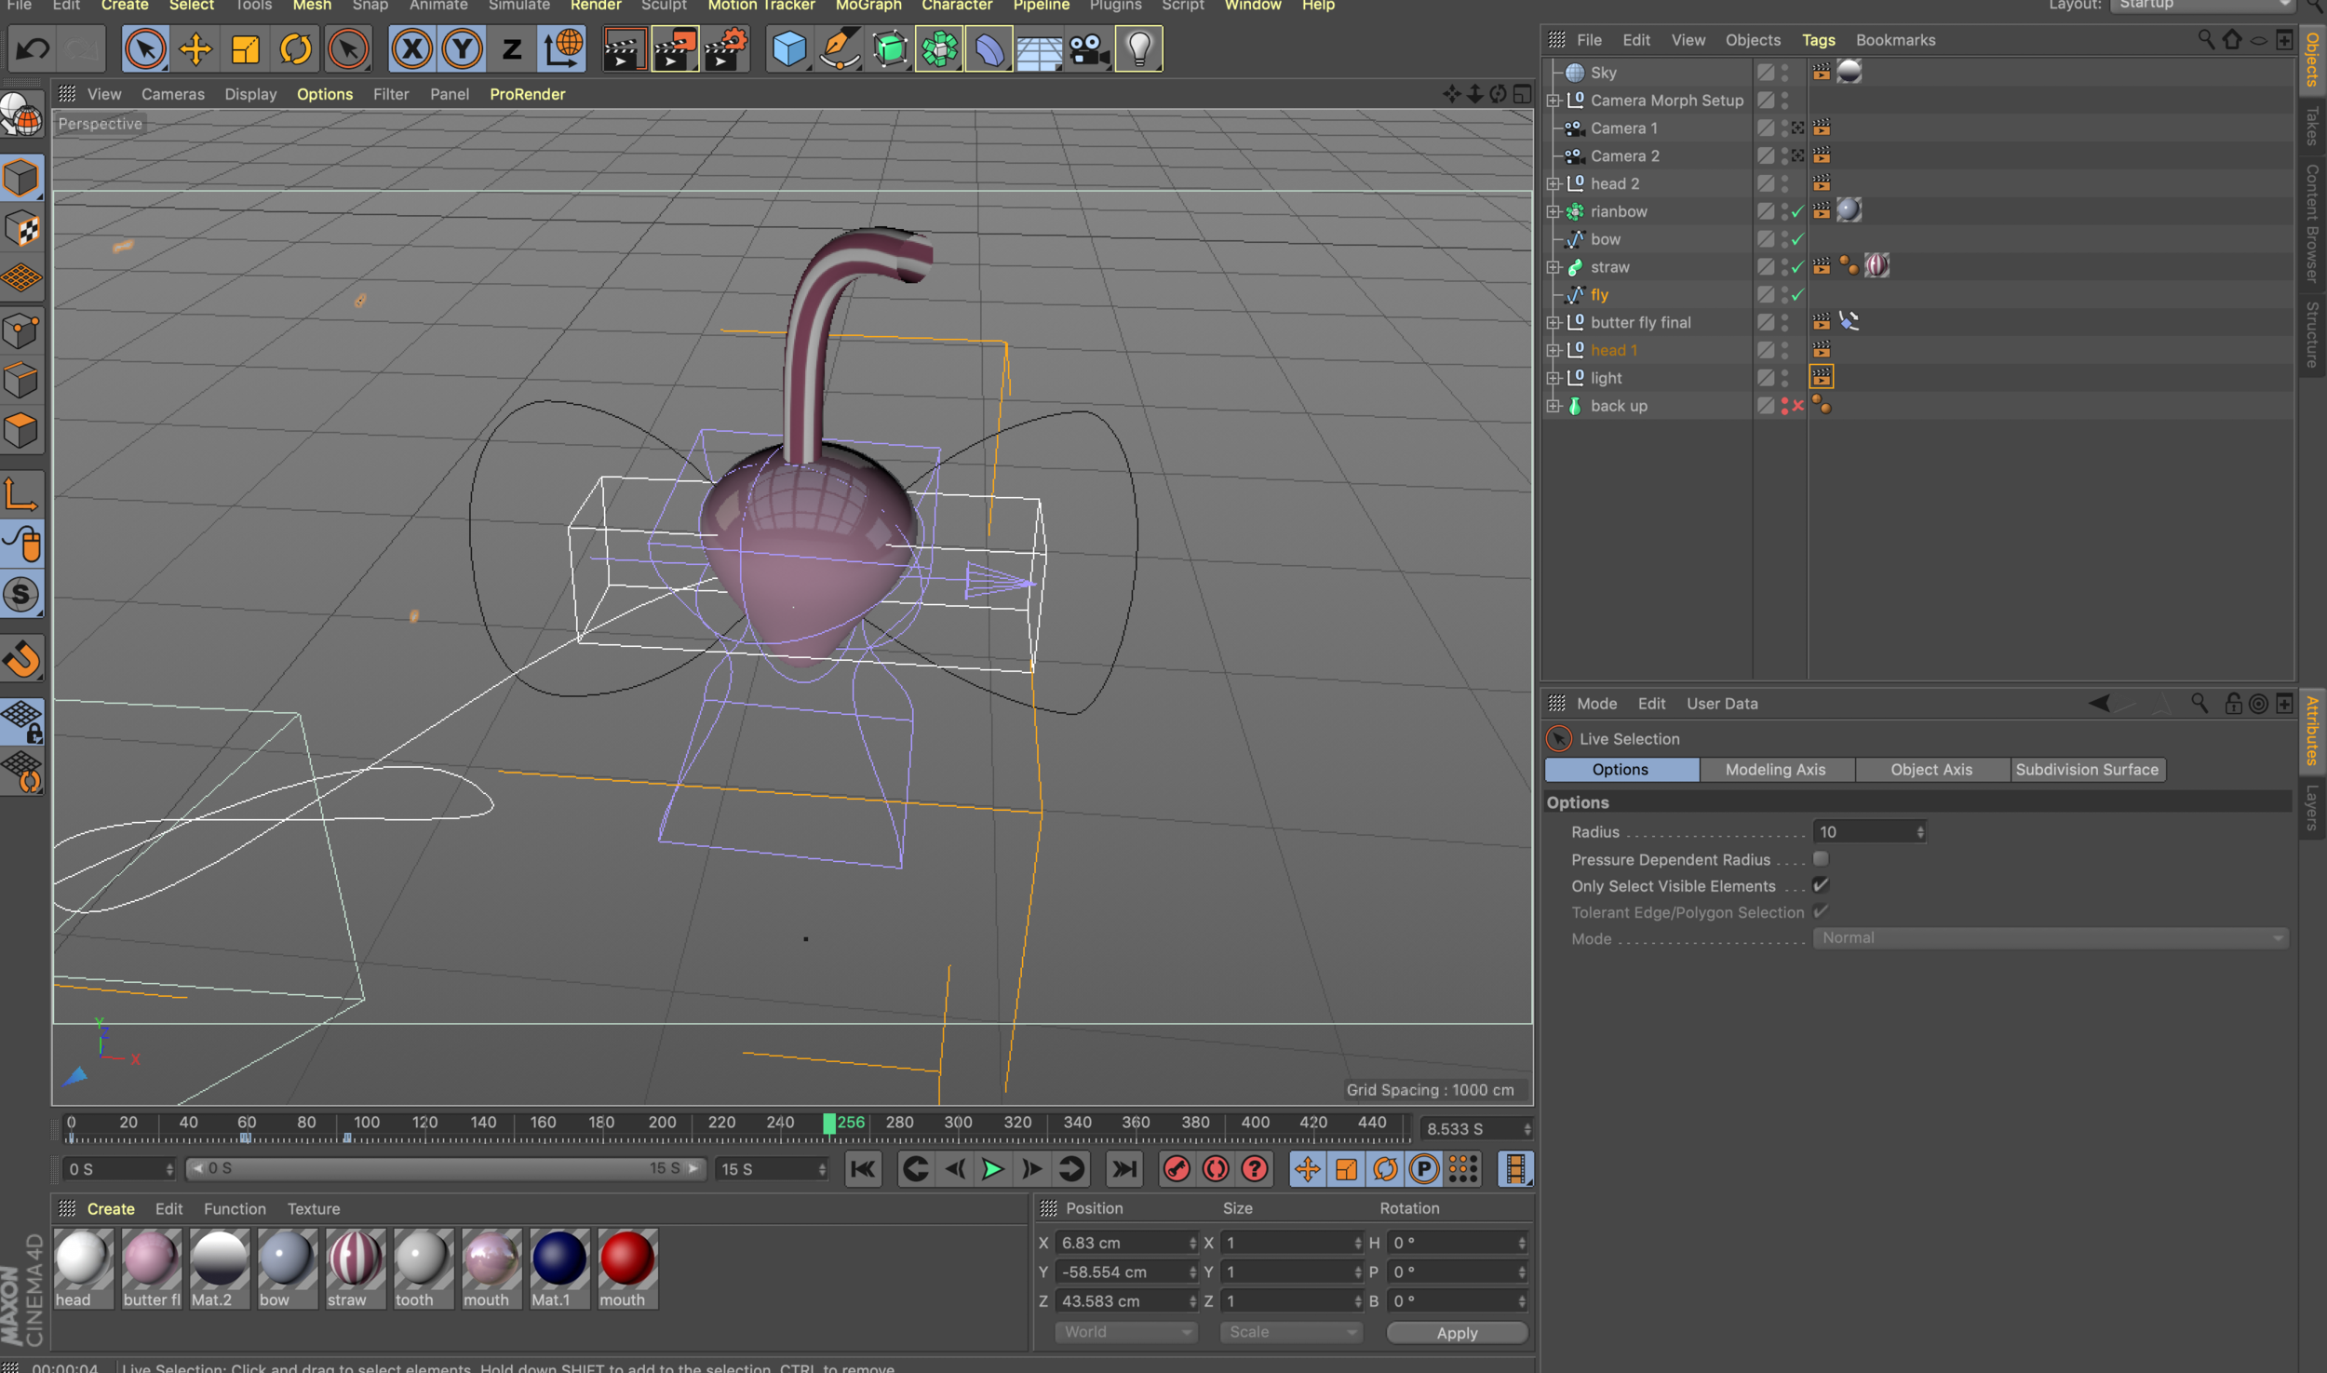The image size is (2327, 1373).
Task: Toggle the green check on straw
Action: coord(1797,267)
